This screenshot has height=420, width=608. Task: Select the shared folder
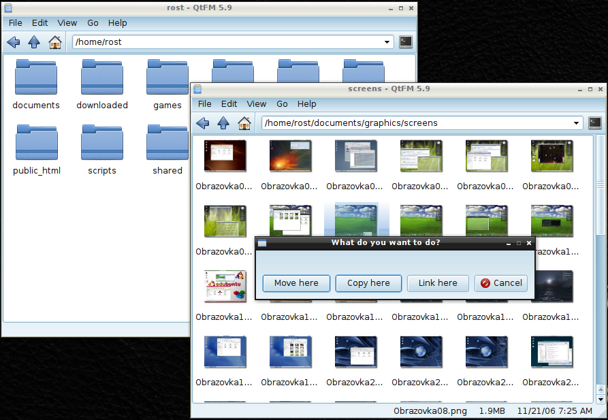[167, 150]
